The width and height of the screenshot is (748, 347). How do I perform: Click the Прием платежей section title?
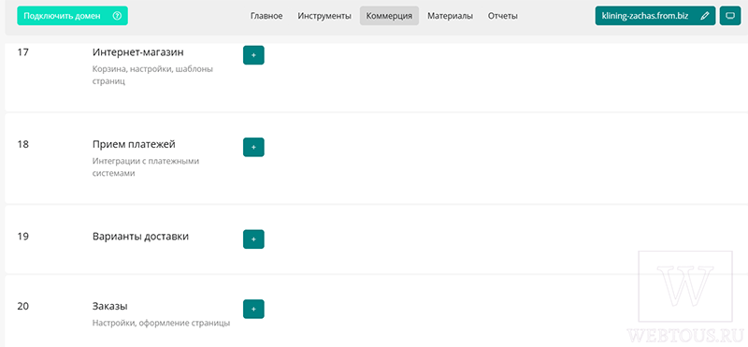134,144
